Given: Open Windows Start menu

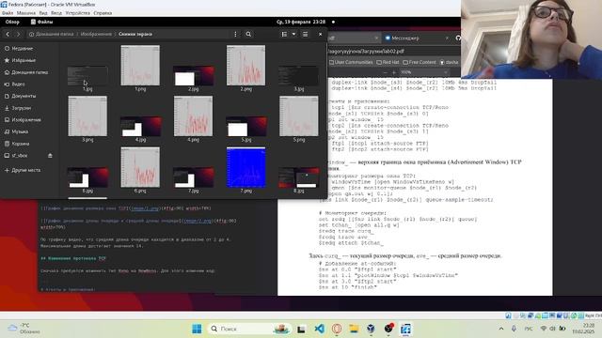Looking at the screenshot, I should (197, 329).
